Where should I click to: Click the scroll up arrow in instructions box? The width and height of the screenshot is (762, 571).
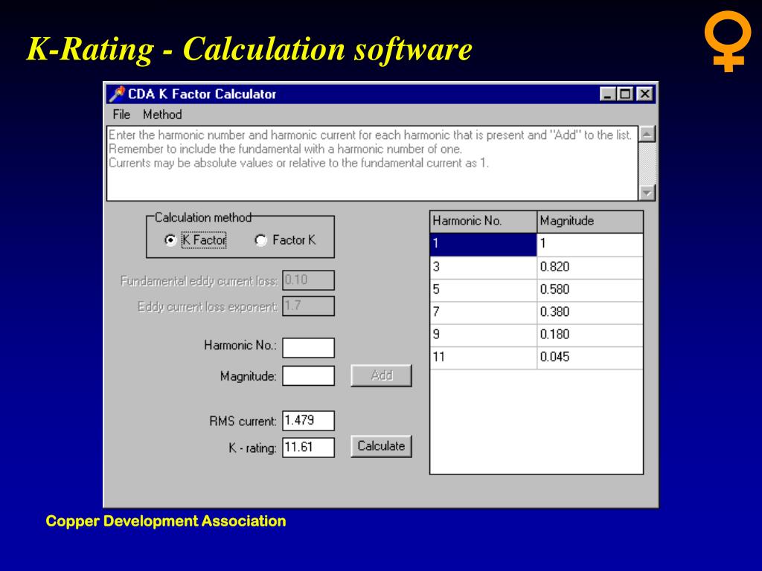[647, 134]
